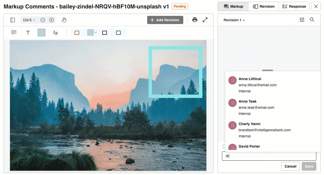Click the zoom out minus icon

coord(43,20)
